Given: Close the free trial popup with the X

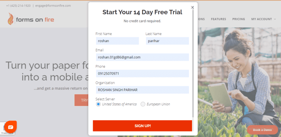Looking at the screenshot, I should (x=192, y=7).
